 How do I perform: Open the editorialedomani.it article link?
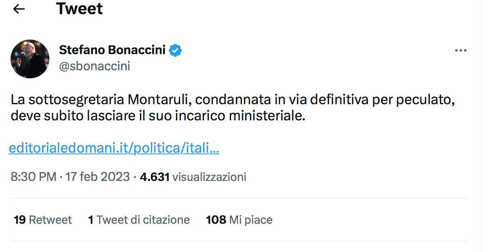[114, 149]
